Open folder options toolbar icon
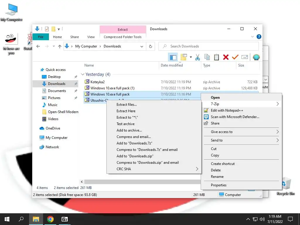300x225 pixels. (x=183, y=57)
